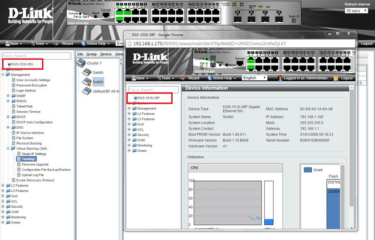Viewport: 375px width, 240px height.
Task: Expand L2 Features in background tree
Action: click(x=3, y=186)
